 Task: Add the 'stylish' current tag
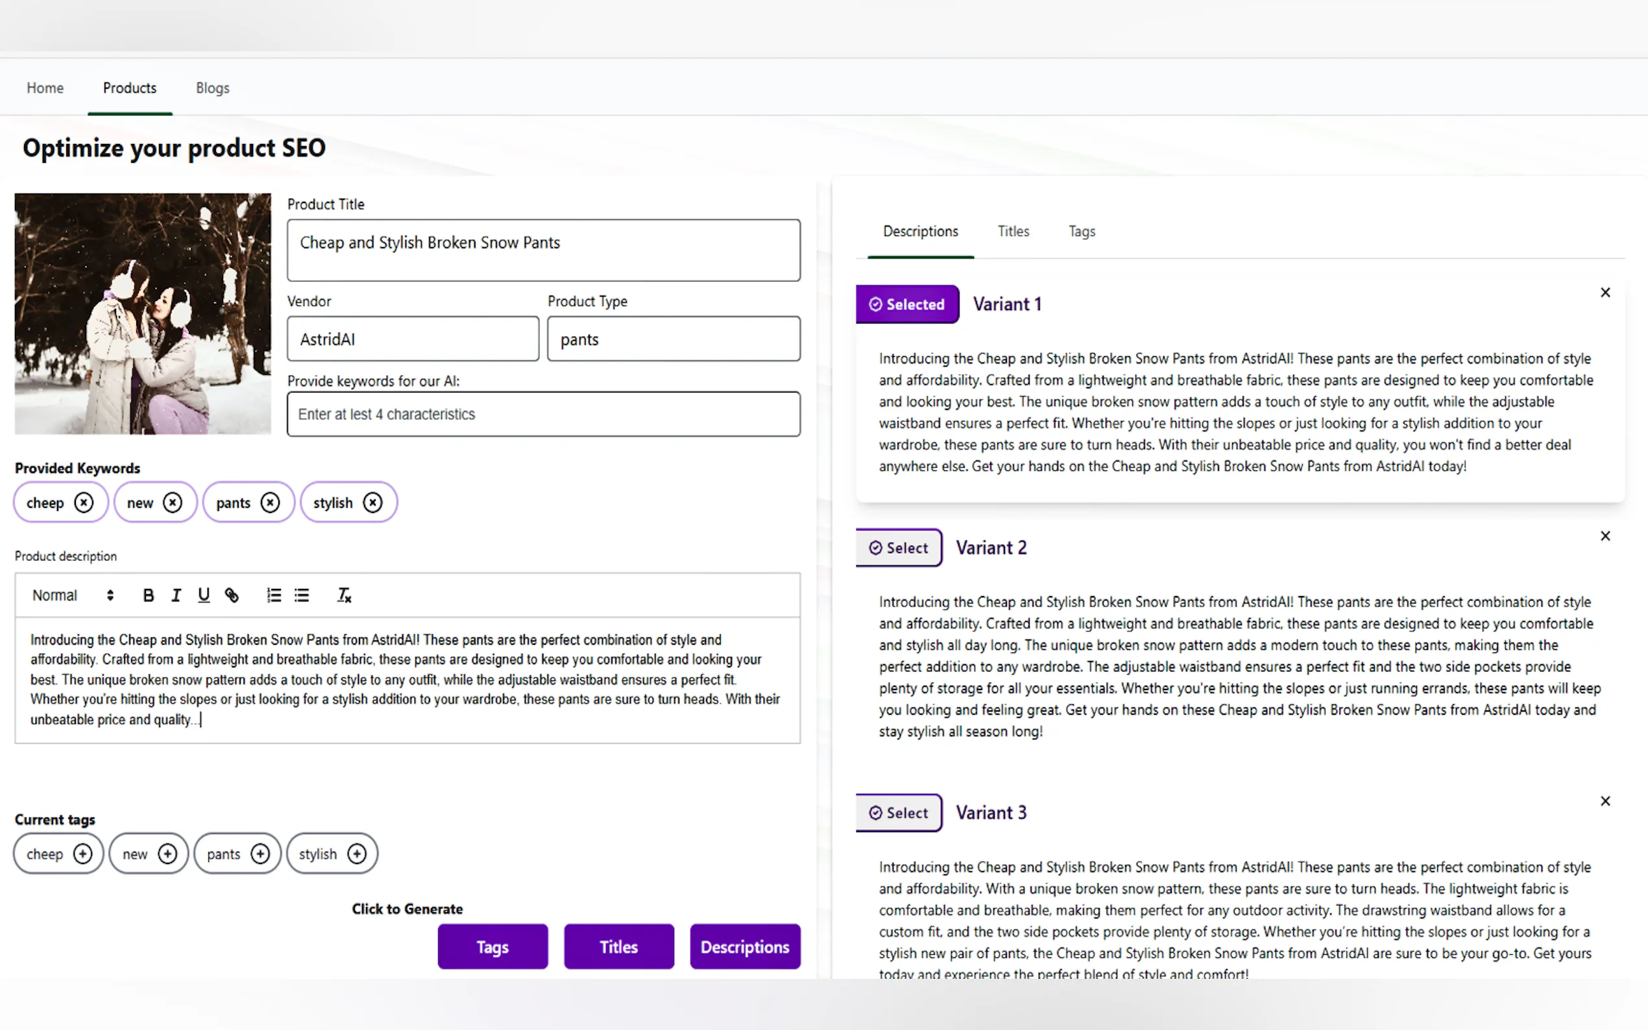[x=357, y=854]
